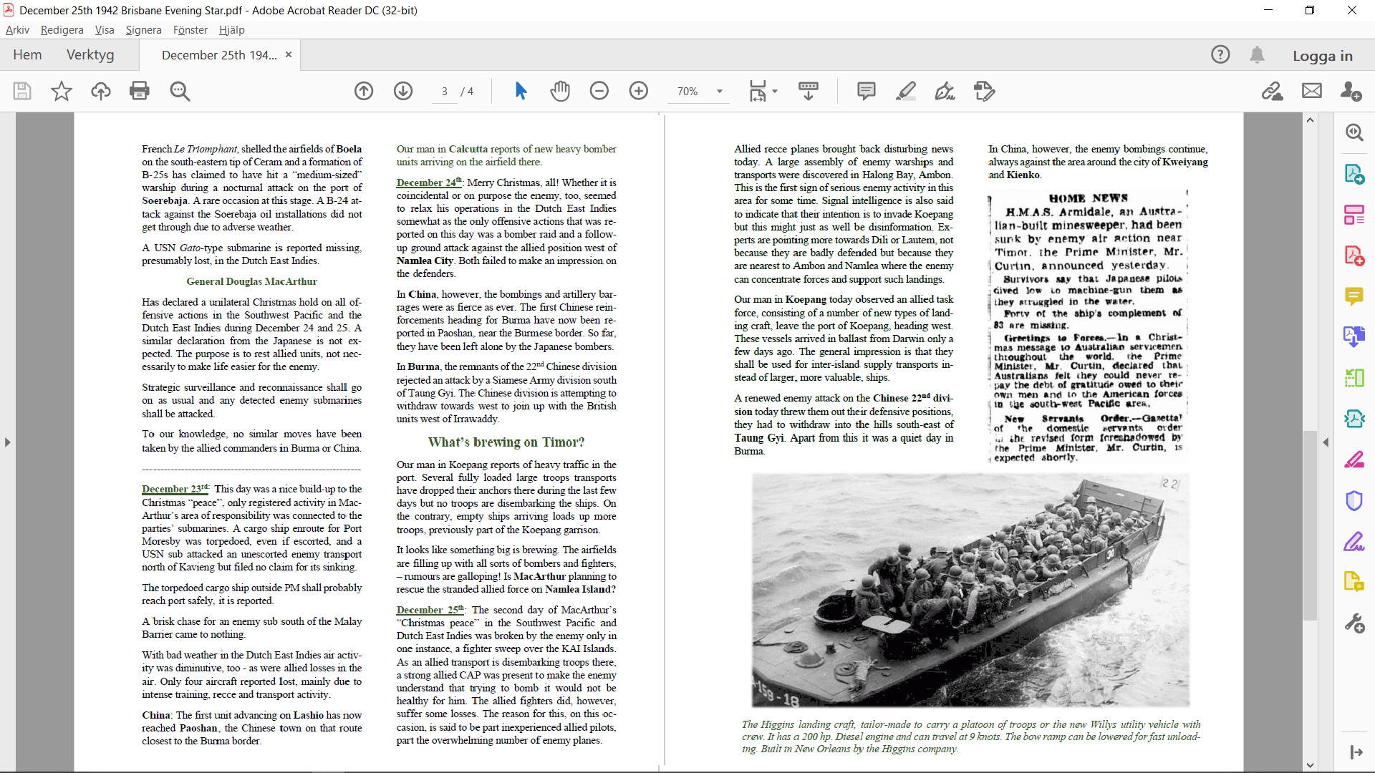1375x773 pixels.
Task: Add the star bookmark to this file
Action: coord(62,91)
